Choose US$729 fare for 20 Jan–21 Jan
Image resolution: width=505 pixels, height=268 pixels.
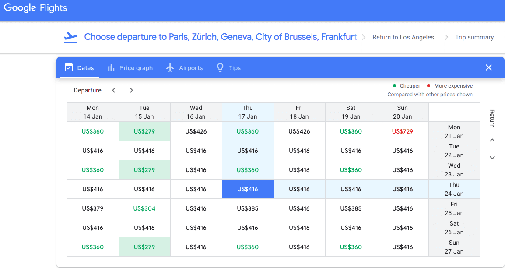click(x=403, y=131)
